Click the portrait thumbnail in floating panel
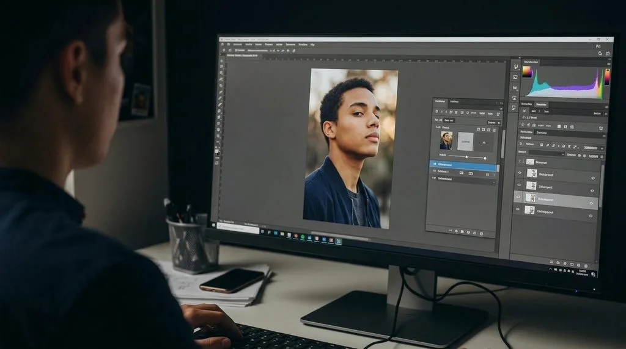Screen dimensions: 626x349 pyautogui.click(x=446, y=140)
